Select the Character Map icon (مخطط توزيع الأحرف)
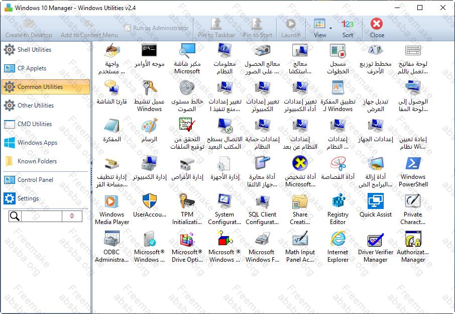 tap(376, 51)
